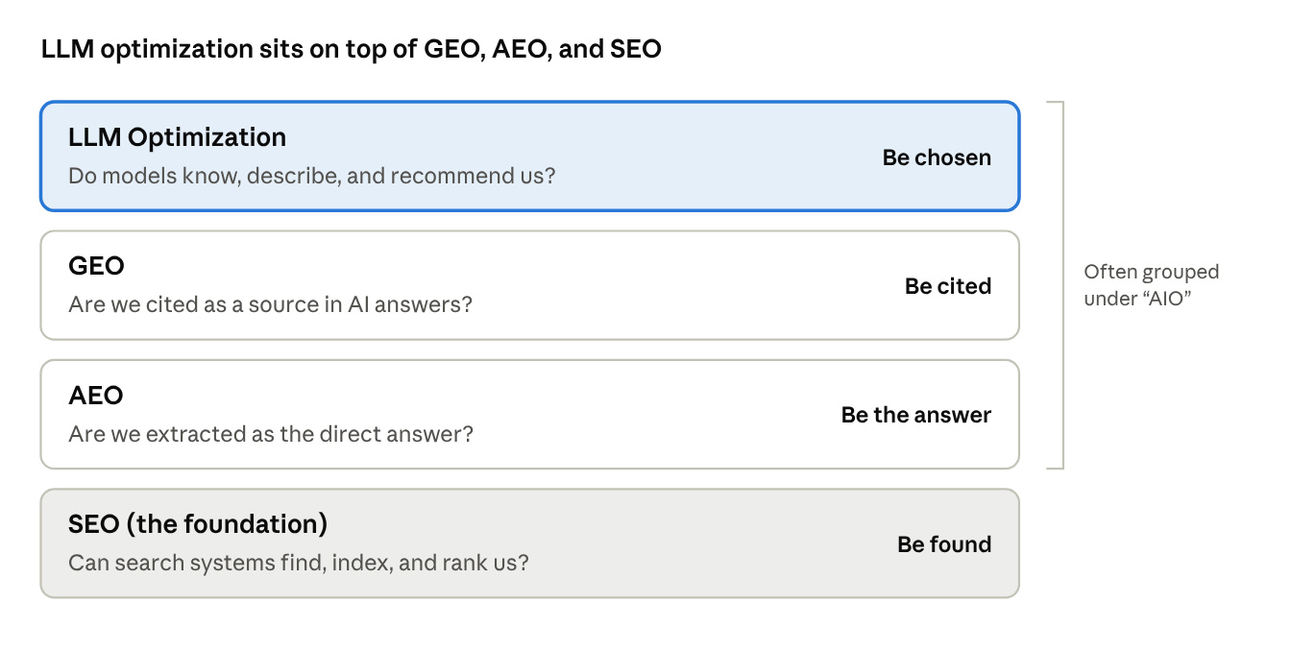Click 'Are we cited as a source' question

271,305
